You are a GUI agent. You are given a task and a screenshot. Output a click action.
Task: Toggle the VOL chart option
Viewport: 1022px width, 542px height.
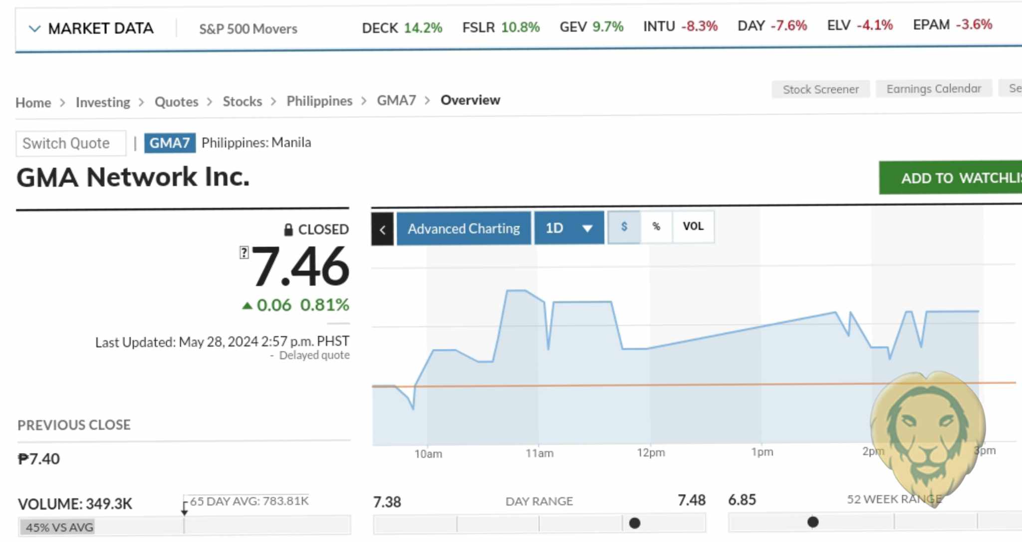click(x=693, y=227)
